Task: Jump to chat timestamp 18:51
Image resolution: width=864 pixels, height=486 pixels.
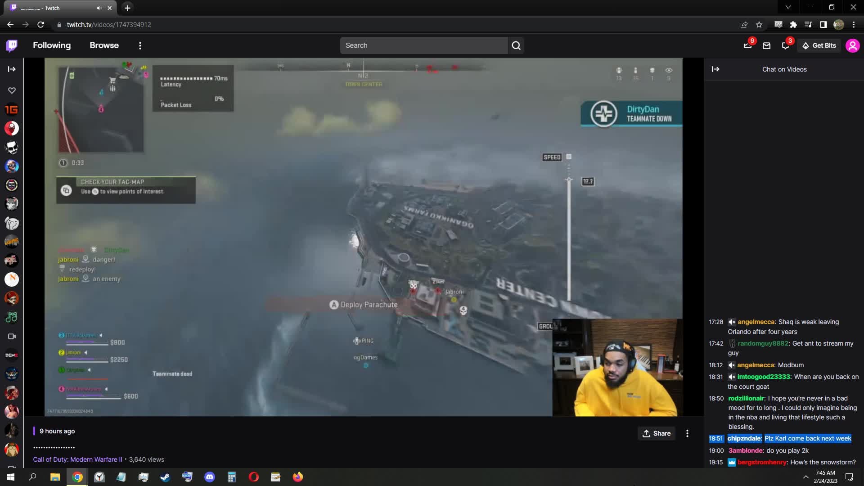Action: [715, 438]
